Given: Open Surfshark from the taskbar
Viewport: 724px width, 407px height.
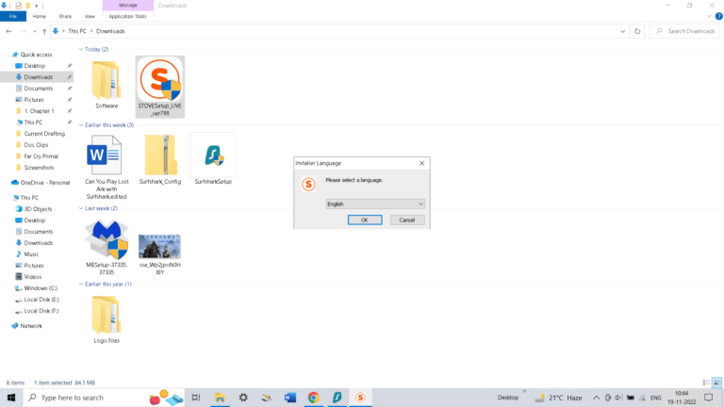Looking at the screenshot, I should [x=337, y=398].
